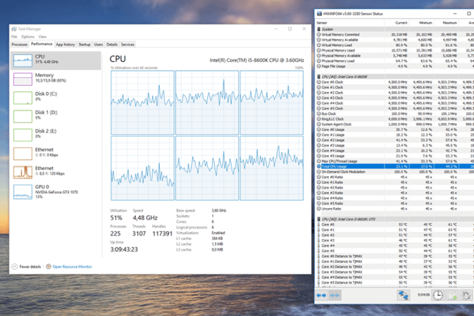The image size is (474, 316).
Task: Select the Ring/LLC Clock row
Action: 394,119
